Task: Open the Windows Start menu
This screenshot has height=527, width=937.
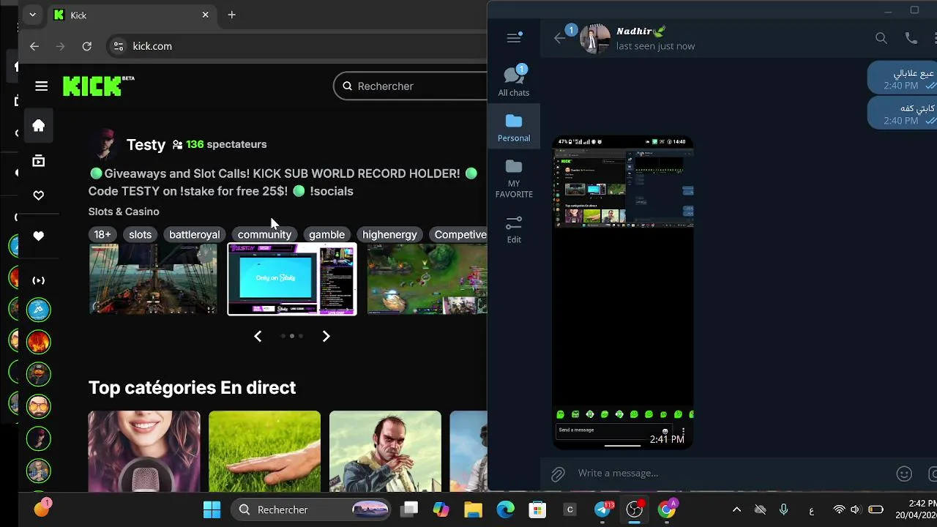Action: 212,510
